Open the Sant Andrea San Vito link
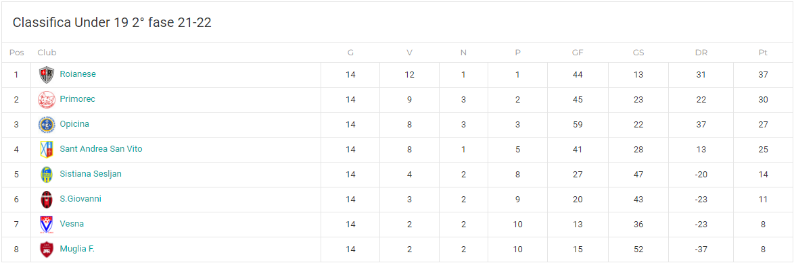 101,149
